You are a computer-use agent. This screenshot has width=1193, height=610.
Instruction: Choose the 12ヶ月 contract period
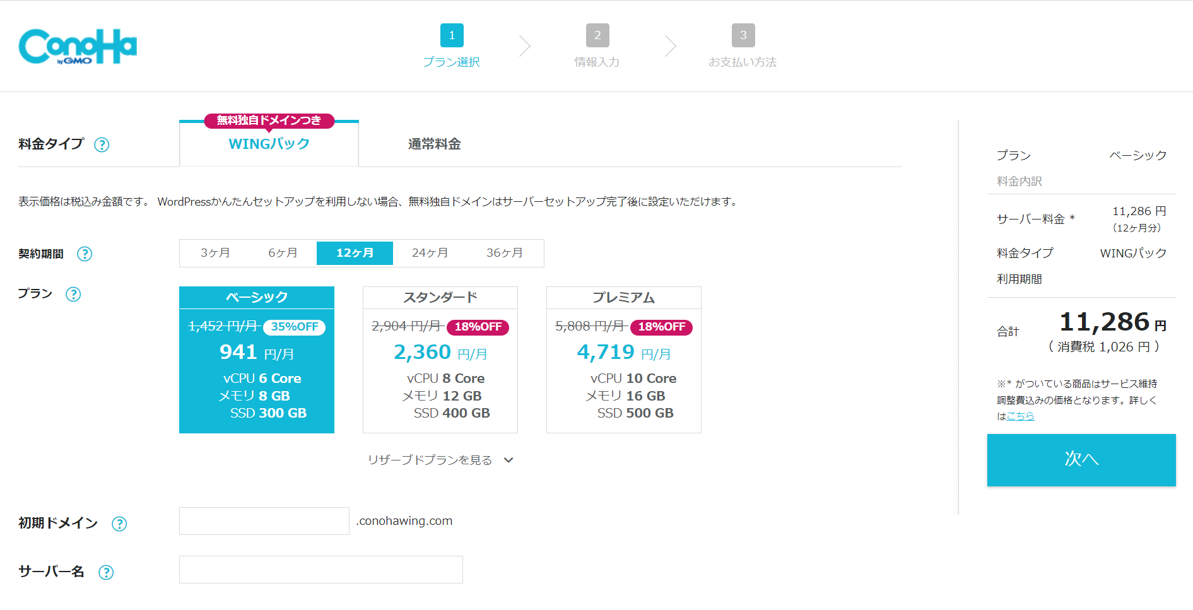[355, 253]
